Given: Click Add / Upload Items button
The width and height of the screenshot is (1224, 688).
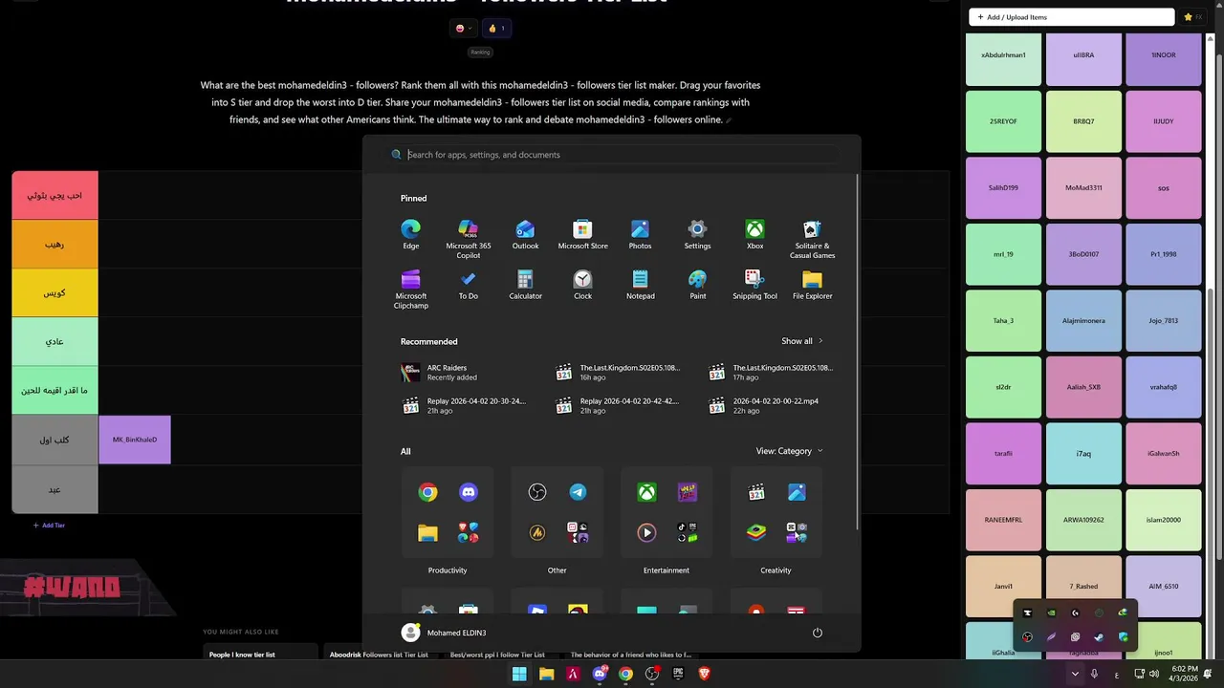Looking at the screenshot, I should [x=1071, y=17].
